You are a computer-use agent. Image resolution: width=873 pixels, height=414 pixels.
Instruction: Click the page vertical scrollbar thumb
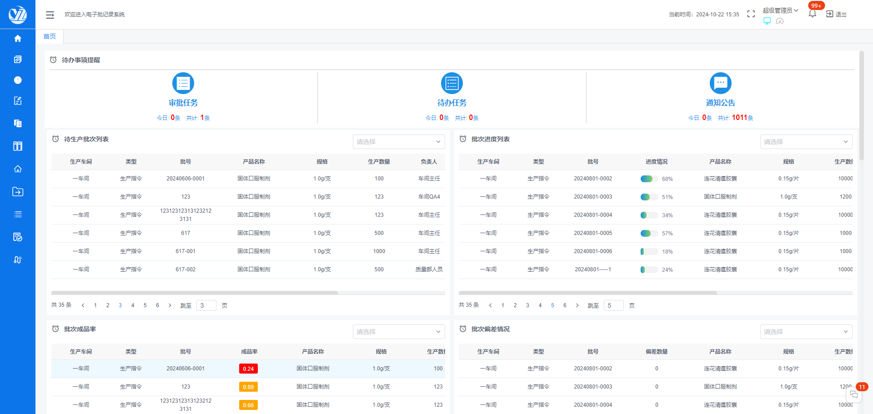click(x=862, y=106)
